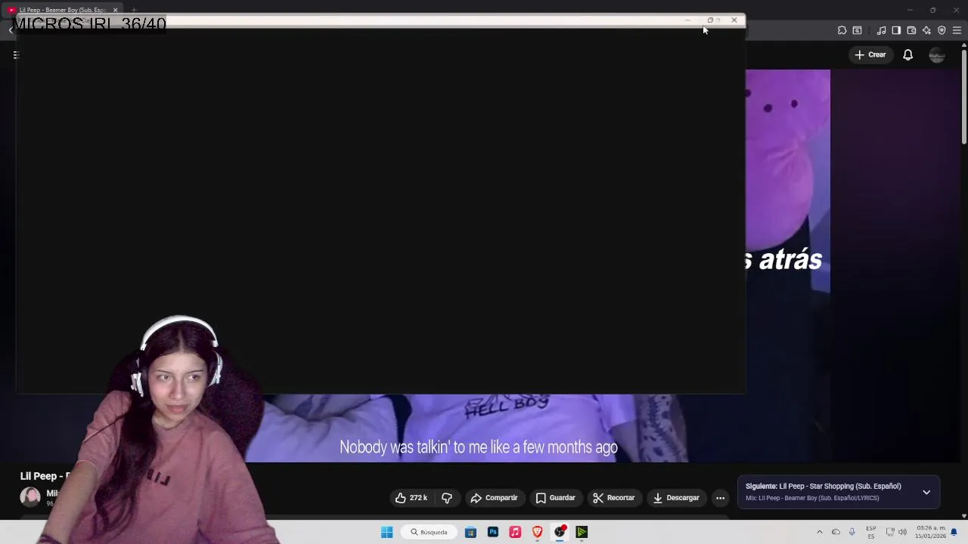968x544 pixels.
Task: Open Brave browser from the taskbar
Action: (537, 532)
